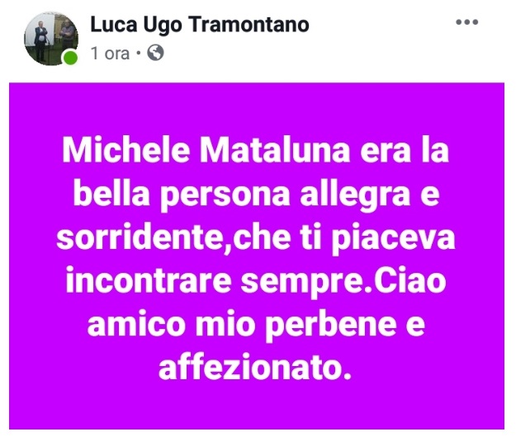Click the name "Michele Mataluna" in the post
The height and width of the screenshot is (446, 516).
(x=206, y=151)
